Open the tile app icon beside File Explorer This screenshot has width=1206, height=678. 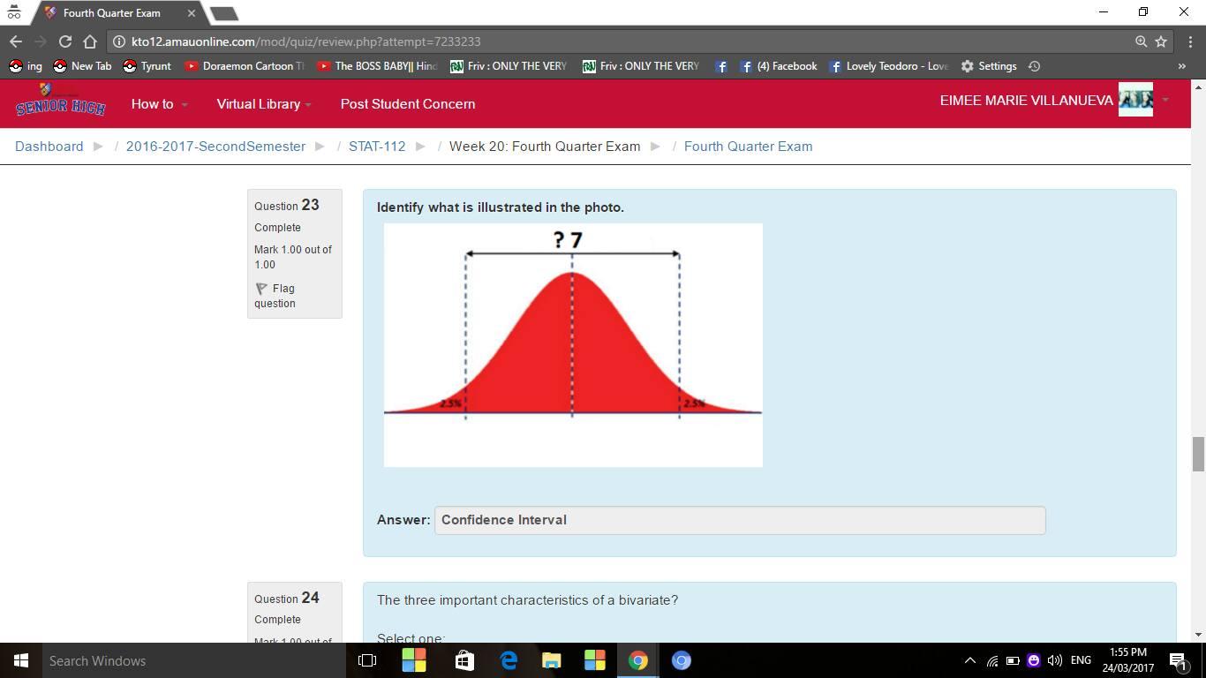[595, 660]
